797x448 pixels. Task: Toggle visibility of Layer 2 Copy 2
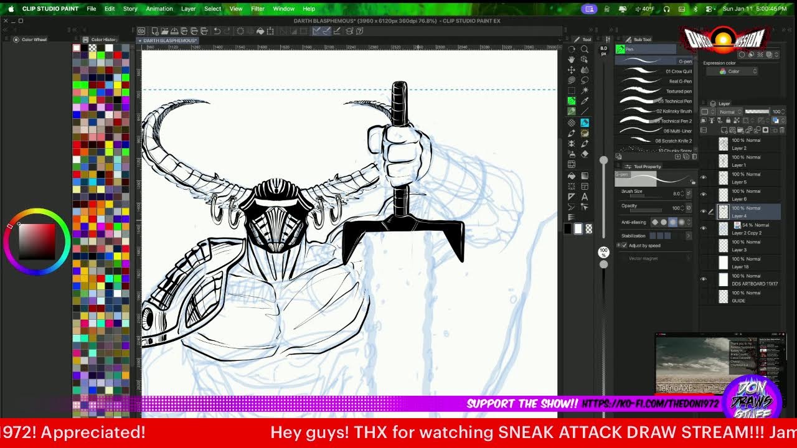704,228
